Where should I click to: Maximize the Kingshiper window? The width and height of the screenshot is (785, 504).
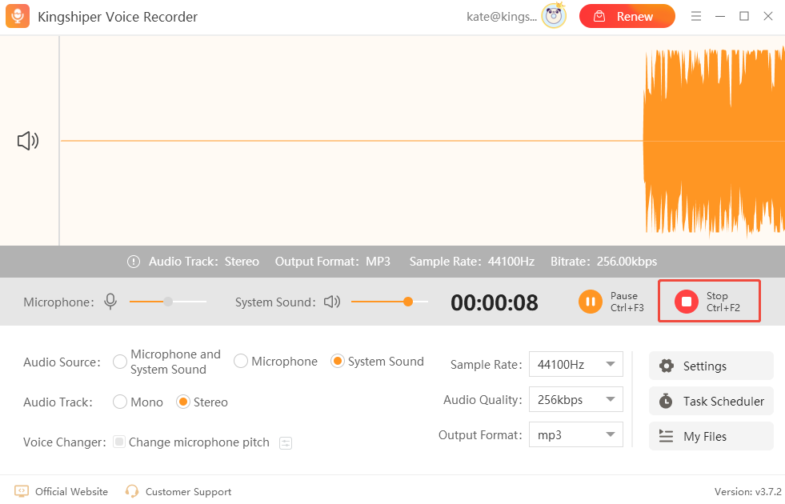[x=744, y=16]
